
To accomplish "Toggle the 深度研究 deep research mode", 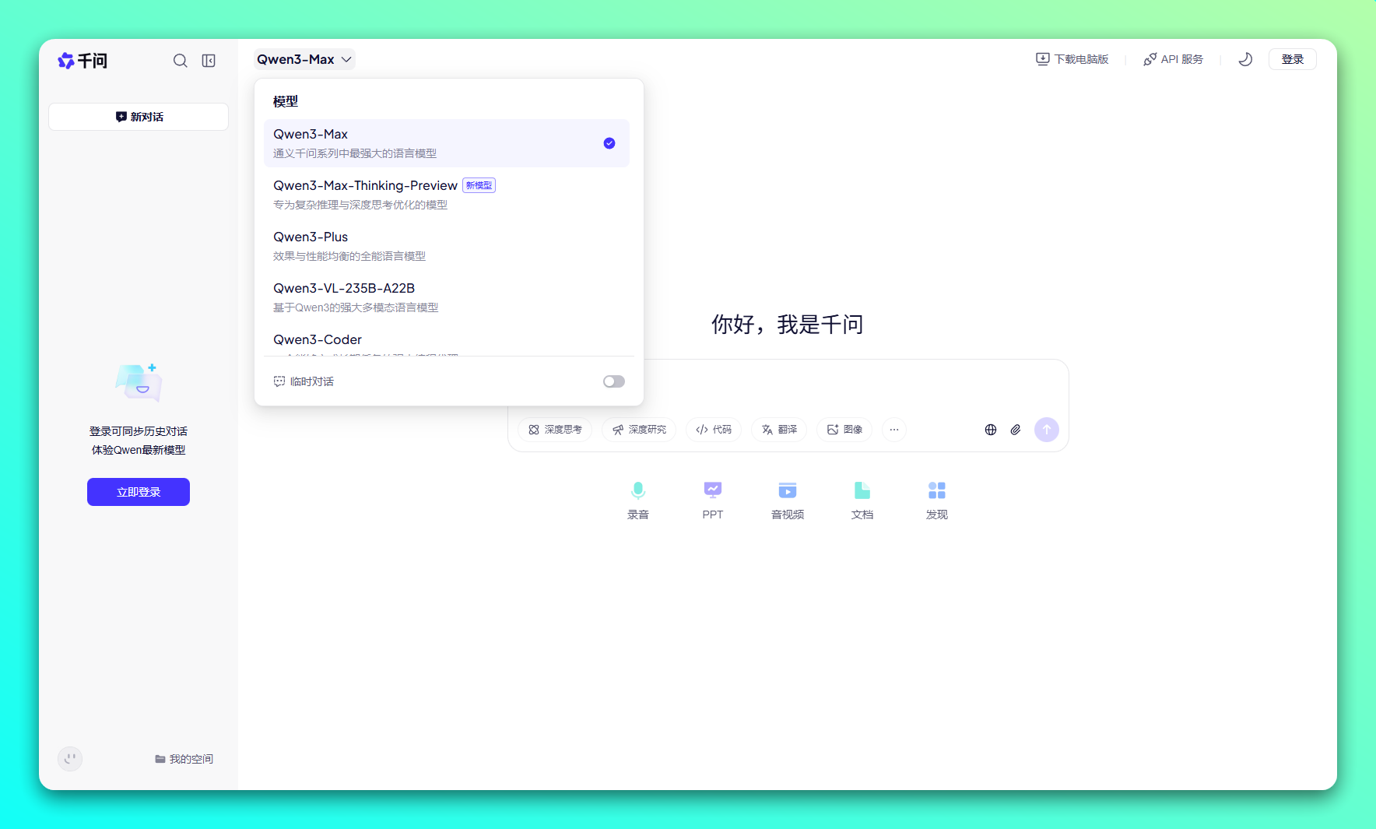I will [x=639, y=430].
